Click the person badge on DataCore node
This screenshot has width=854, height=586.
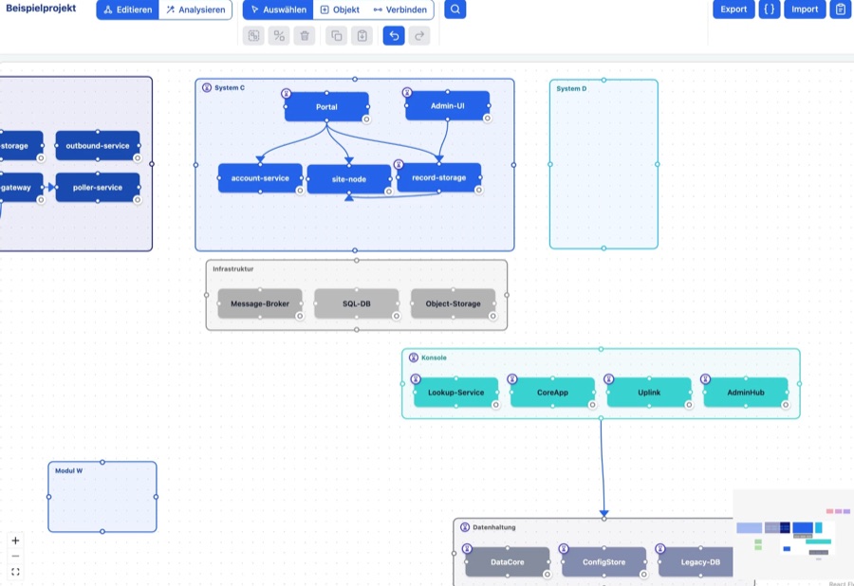(467, 549)
